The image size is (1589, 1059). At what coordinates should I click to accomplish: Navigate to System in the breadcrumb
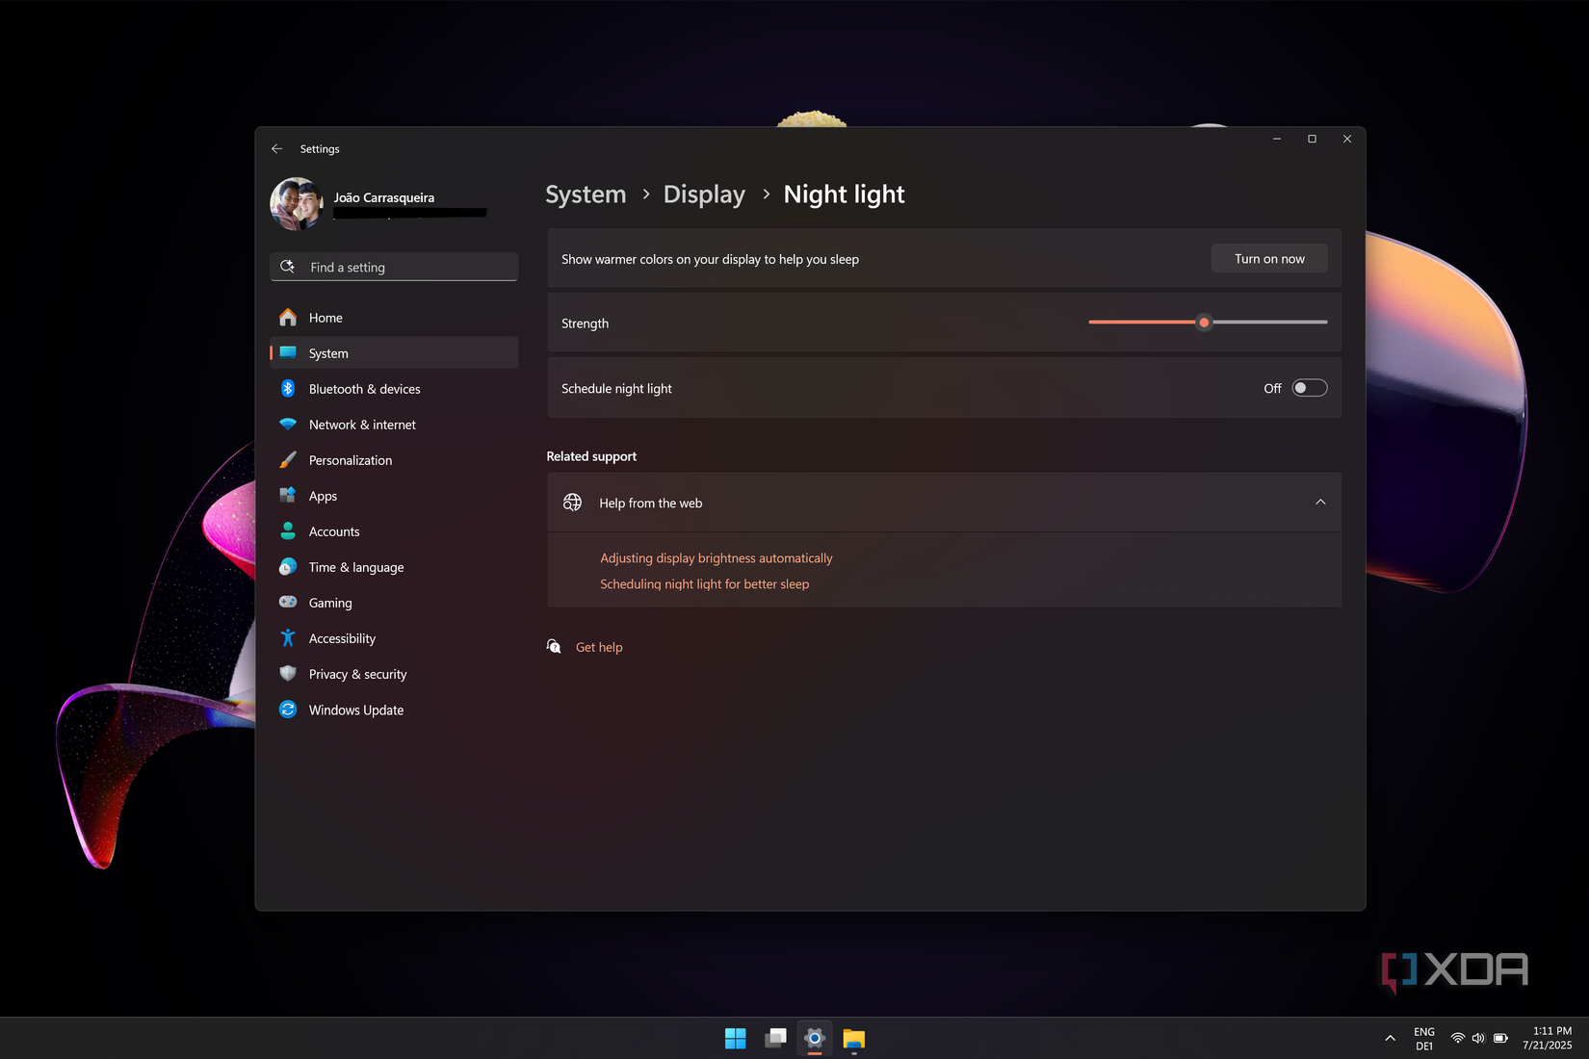click(x=586, y=194)
